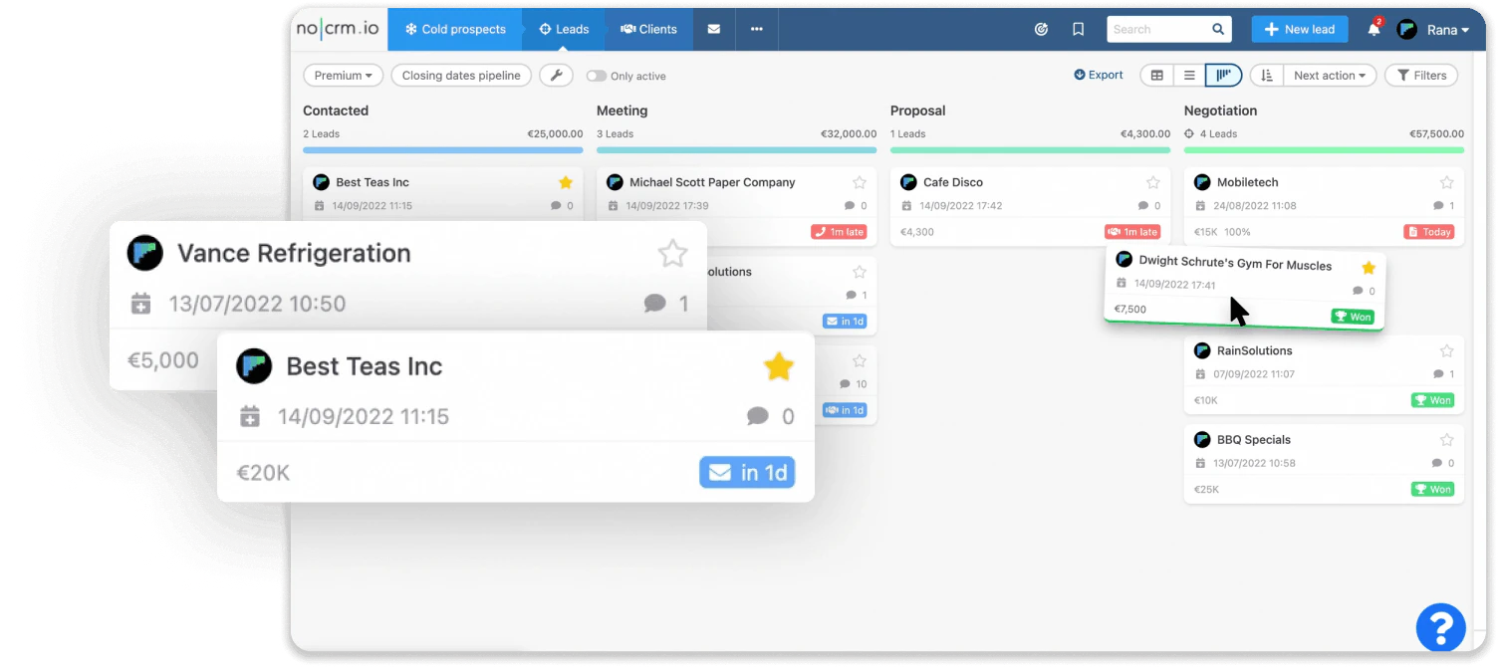1498x668 pixels.
Task: Star the RainSolutions lead
Action: [1447, 350]
